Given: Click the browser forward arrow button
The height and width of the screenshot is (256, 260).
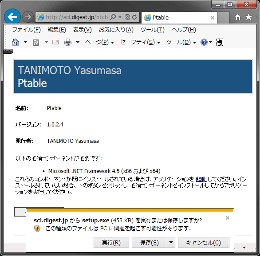Looking at the screenshot, I should coord(28,17).
